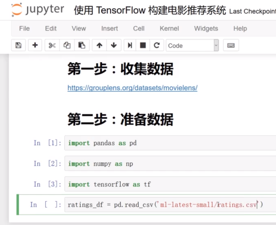Image resolution: width=276 pixels, height=225 pixels.
Task: Interrupt the kernel with stop icon
Action: point(143,45)
